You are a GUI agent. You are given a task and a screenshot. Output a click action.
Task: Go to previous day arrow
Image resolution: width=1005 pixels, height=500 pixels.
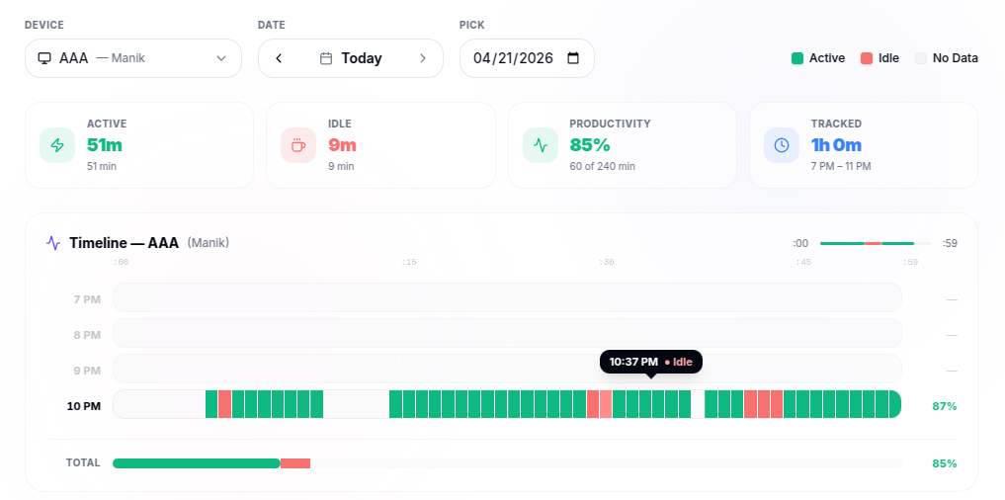pyautogui.click(x=279, y=58)
